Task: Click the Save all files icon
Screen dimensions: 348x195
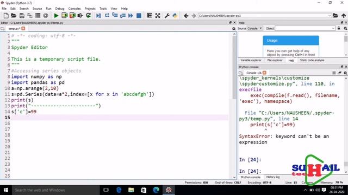Action: click(30, 16)
